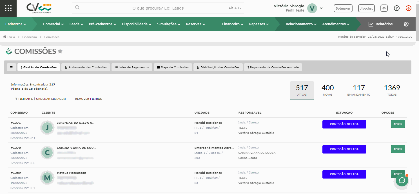
Task: Switch to Lotes de Pagamentos tab
Action: click(132, 67)
